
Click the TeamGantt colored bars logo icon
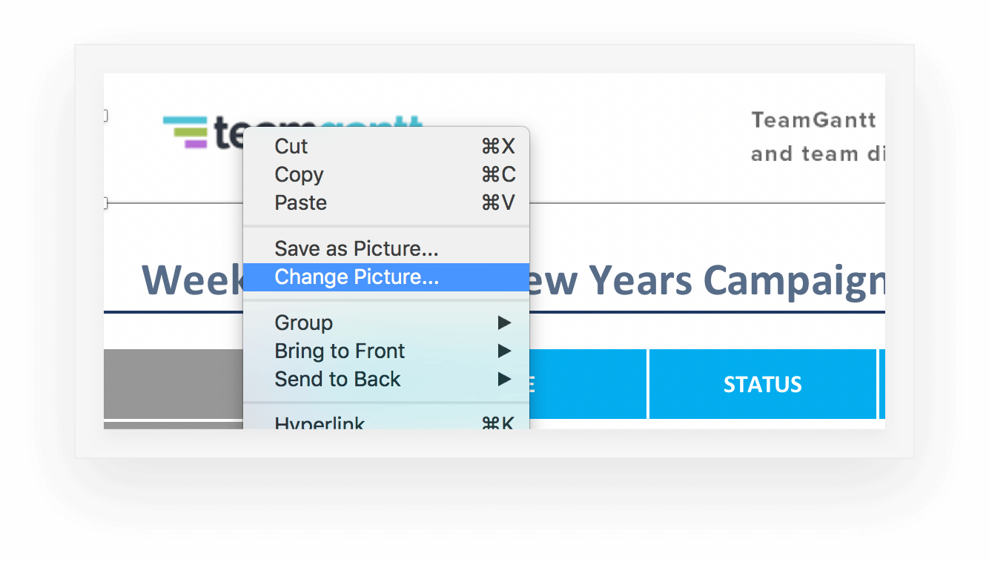coord(185,133)
